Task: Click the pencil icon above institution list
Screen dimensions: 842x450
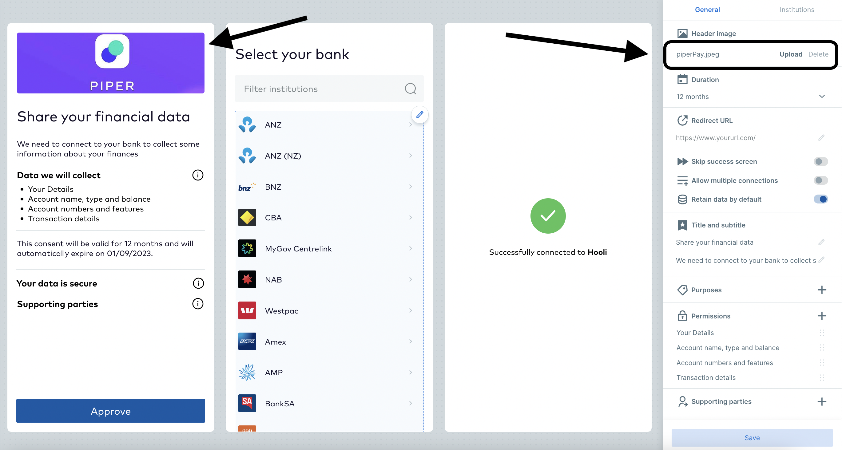Action: [420, 115]
